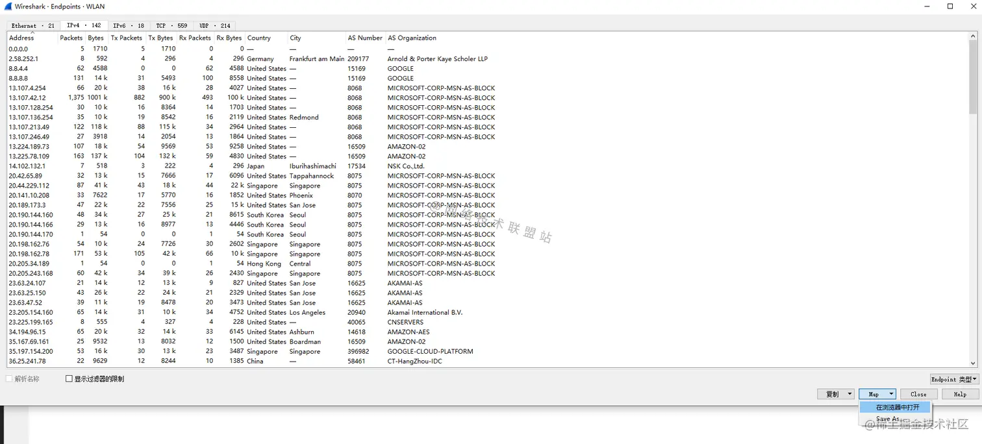982x444 pixels.
Task: Click the scrollbar up arrow
Action: tap(973, 38)
